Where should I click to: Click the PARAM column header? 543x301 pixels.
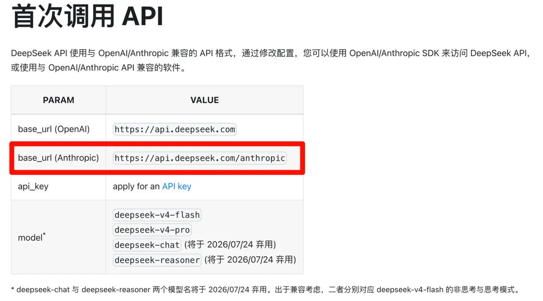pyautogui.click(x=58, y=100)
